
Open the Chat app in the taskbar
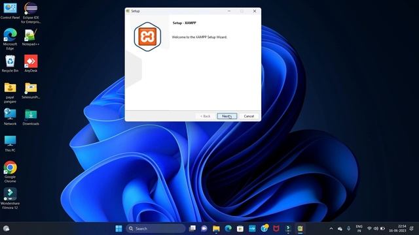pyautogui.click(x=204, y=228)
